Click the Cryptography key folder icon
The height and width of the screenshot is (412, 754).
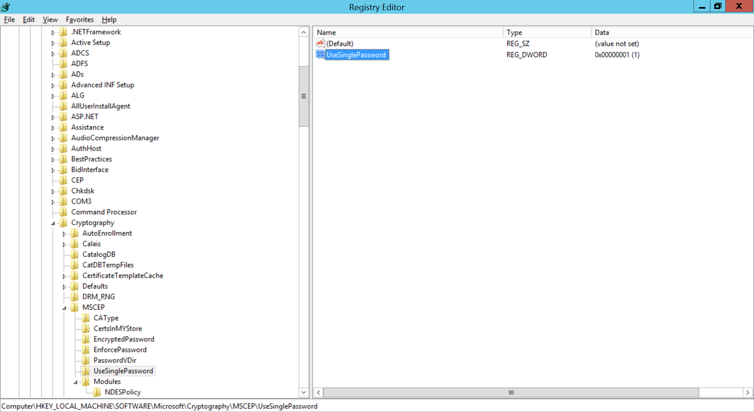tap(64, 222)
